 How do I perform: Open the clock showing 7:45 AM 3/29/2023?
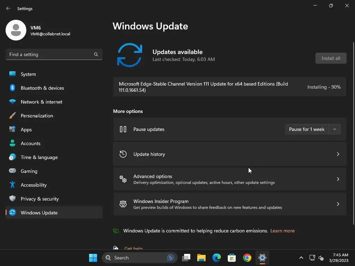(x=339, y=258)
